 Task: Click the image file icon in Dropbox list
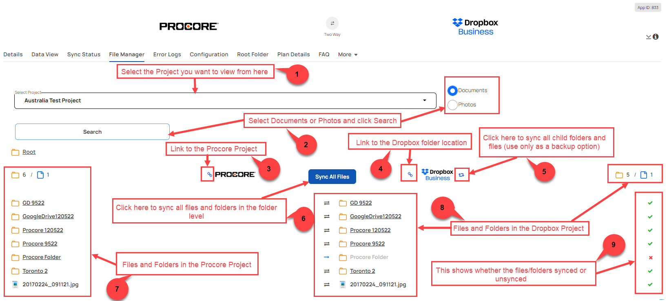coord(343,285)
